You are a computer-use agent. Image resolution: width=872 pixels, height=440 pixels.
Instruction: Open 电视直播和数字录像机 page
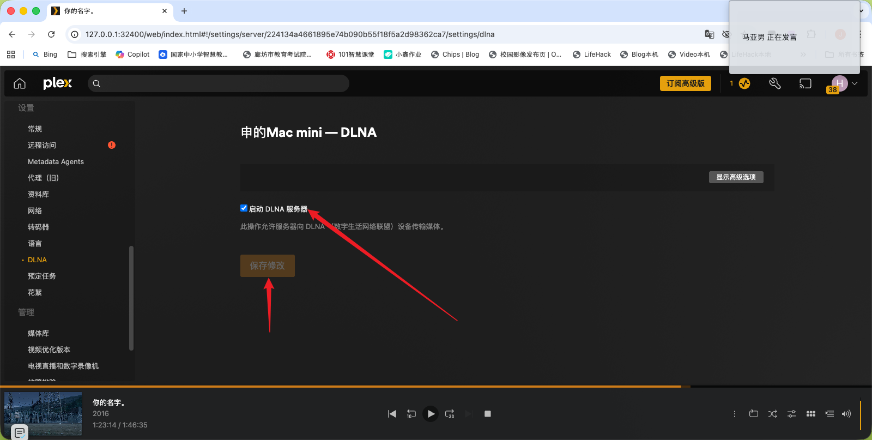point(63,366)
